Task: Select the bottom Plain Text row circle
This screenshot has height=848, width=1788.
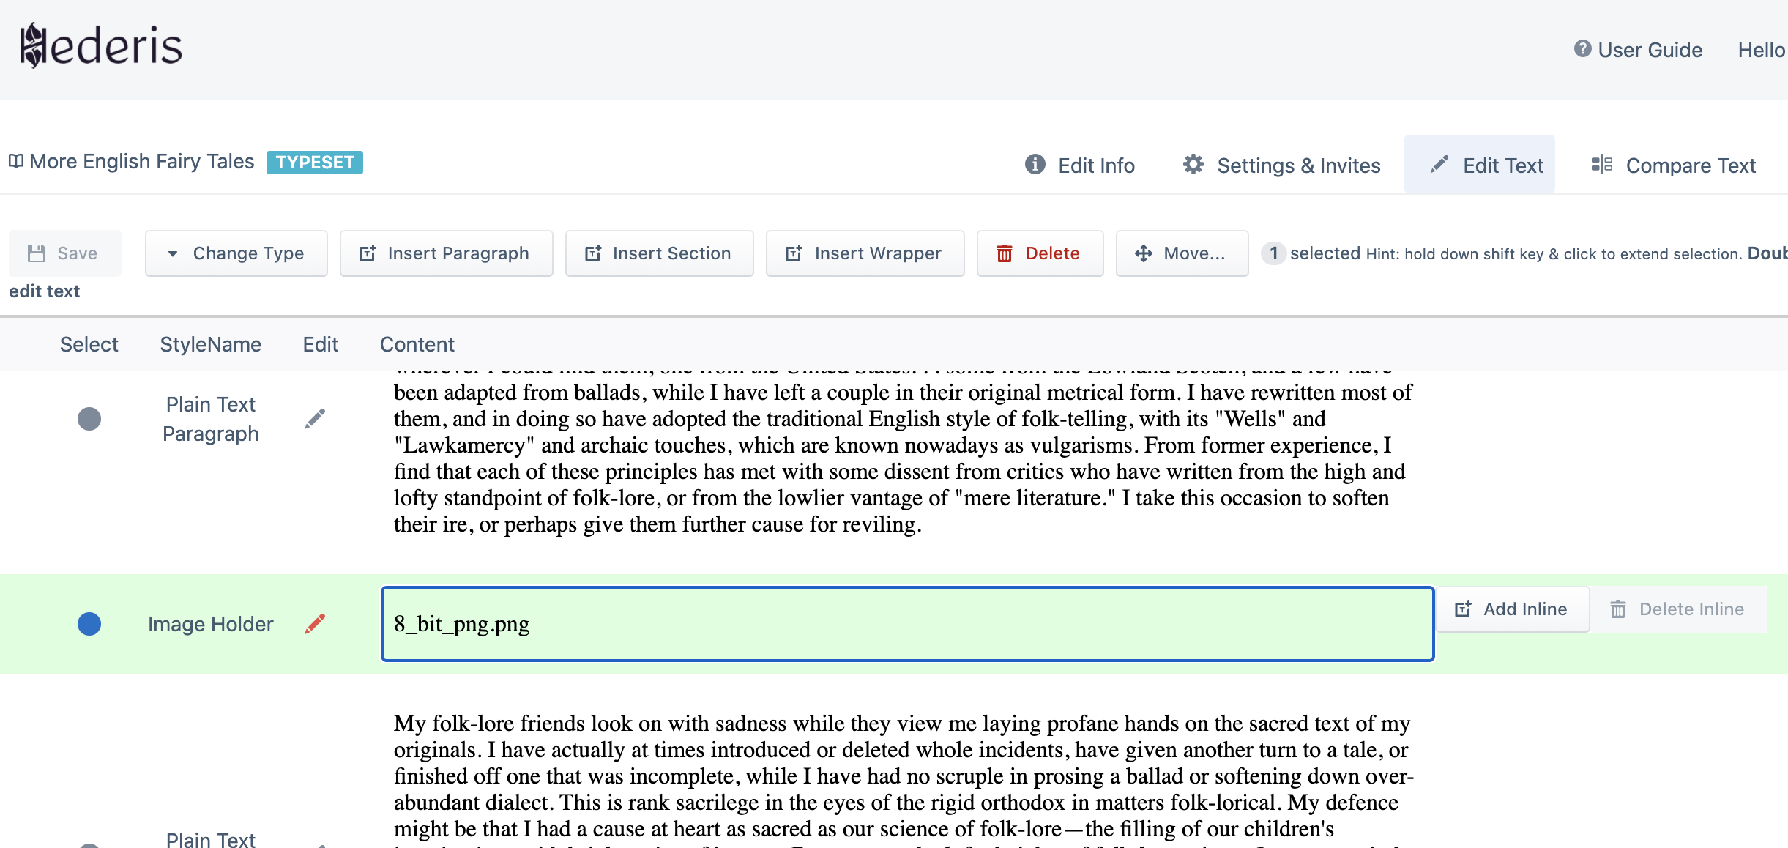Action: pyautogui.click(x=89, y=843)
